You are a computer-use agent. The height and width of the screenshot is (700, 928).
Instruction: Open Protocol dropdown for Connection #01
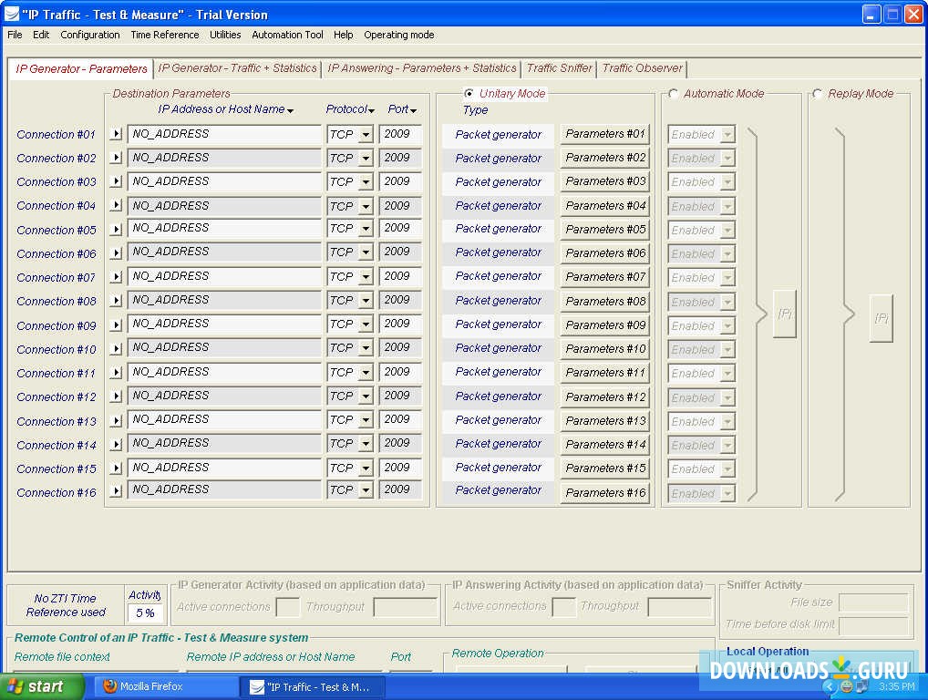(366, 135)
